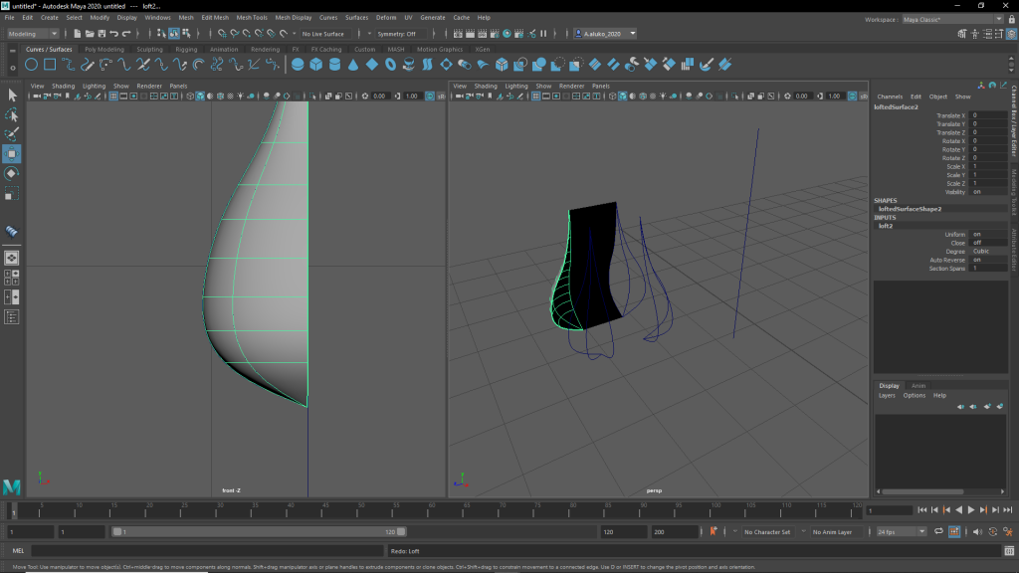Viewport: 1019px width, 573px height.
Task: Switch to the Poly Modeling shelf tab
Action: tap(104, 49)
